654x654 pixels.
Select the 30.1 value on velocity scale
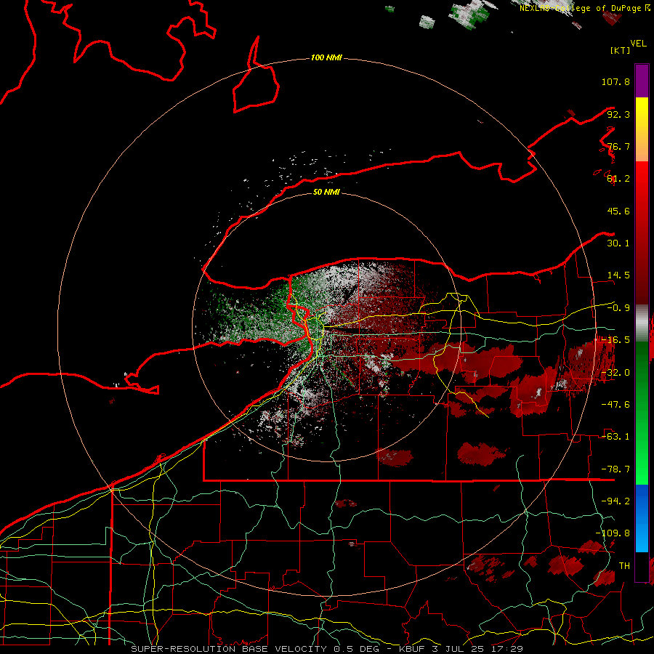pyautogui.click(x=618, y=243)
